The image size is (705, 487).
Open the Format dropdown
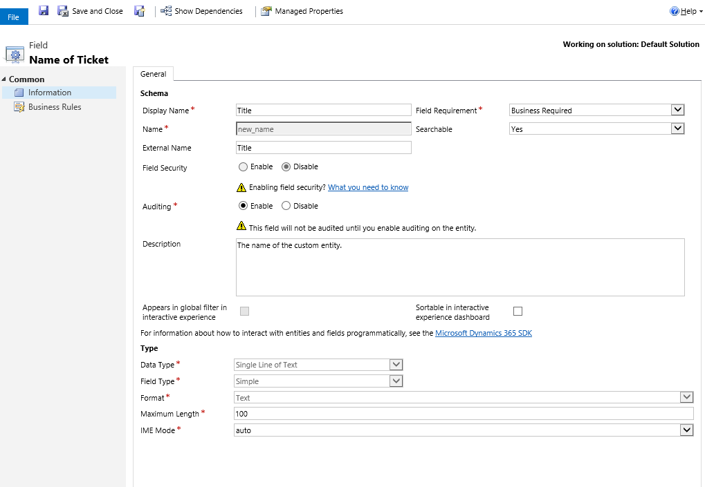(464, 397)
